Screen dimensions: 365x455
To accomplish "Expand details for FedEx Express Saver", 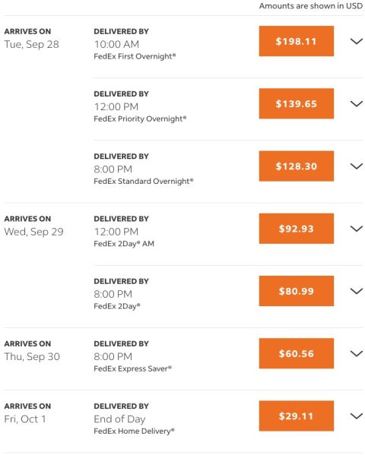I will pyautogui.click(x=357, y=353).
